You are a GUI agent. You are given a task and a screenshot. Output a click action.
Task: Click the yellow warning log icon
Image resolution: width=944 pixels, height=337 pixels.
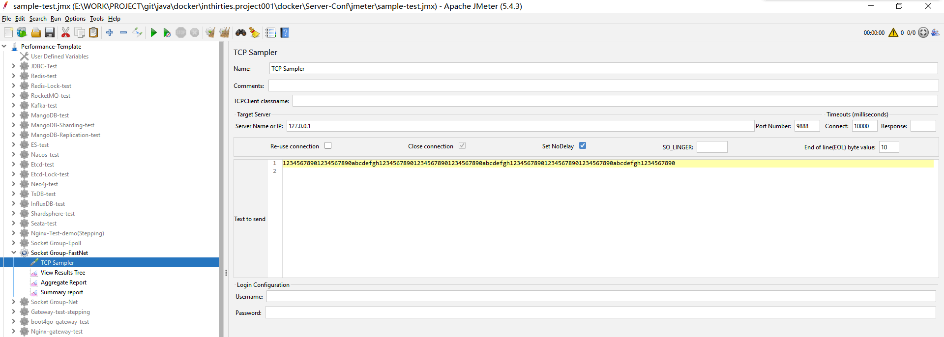893,32
